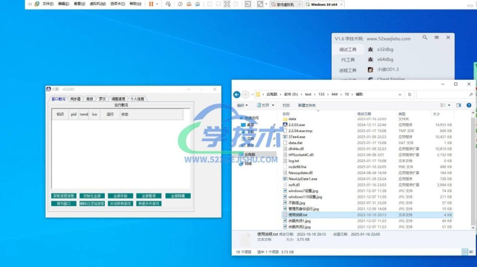This screenshot has width=477, height=267.
Task: Click the Explorer search input field
Action: (443, 94)
